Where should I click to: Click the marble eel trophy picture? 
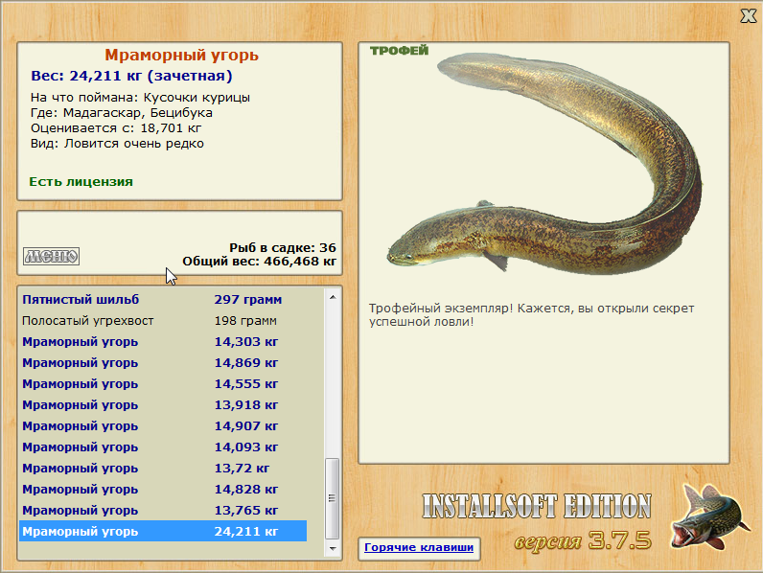[x=545, y=166]
